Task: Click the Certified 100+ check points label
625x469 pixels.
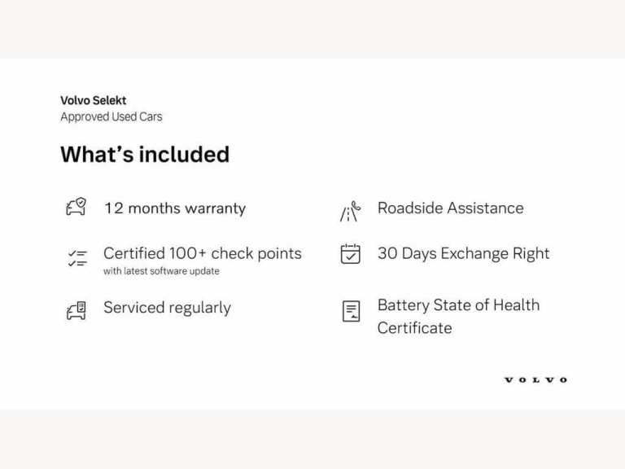Action: pyautogui.click(x=202, y=253)
